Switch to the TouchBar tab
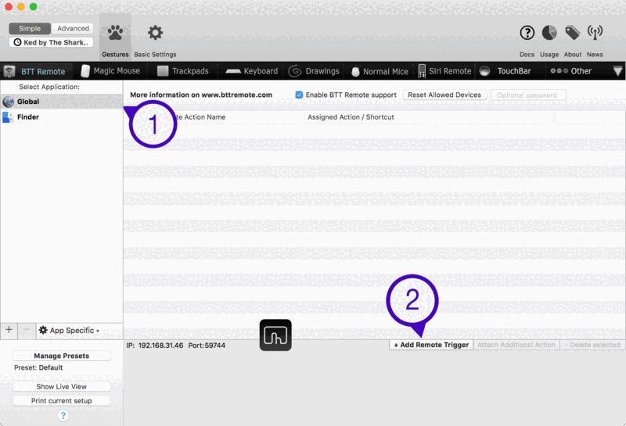This screenshot has width=626, height=426. click(x=505, y=71)
